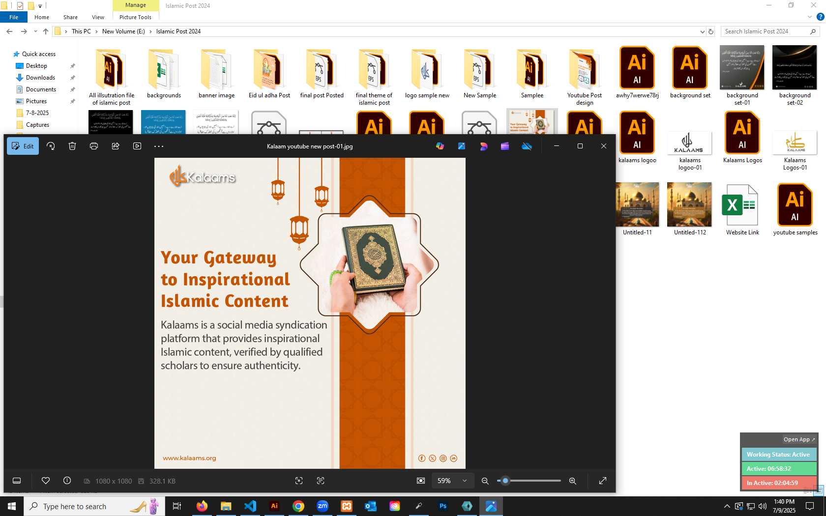This screenshot has height=516, width=826.
Task: Rotate the image in Photos viewer
Action: pyautogui.click(x=51, y=146)
